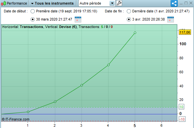Click the Performance candlestick icon
The image size is (194, 128).
click(3, 3)
